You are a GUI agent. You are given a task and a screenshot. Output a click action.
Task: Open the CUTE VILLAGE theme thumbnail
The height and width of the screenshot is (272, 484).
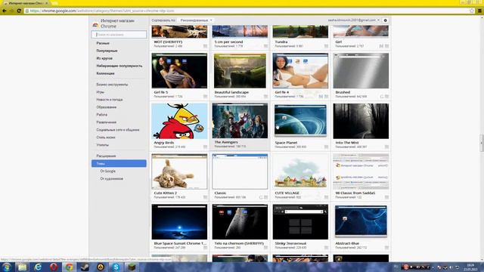pyautogui.click(x=300, y=172)
